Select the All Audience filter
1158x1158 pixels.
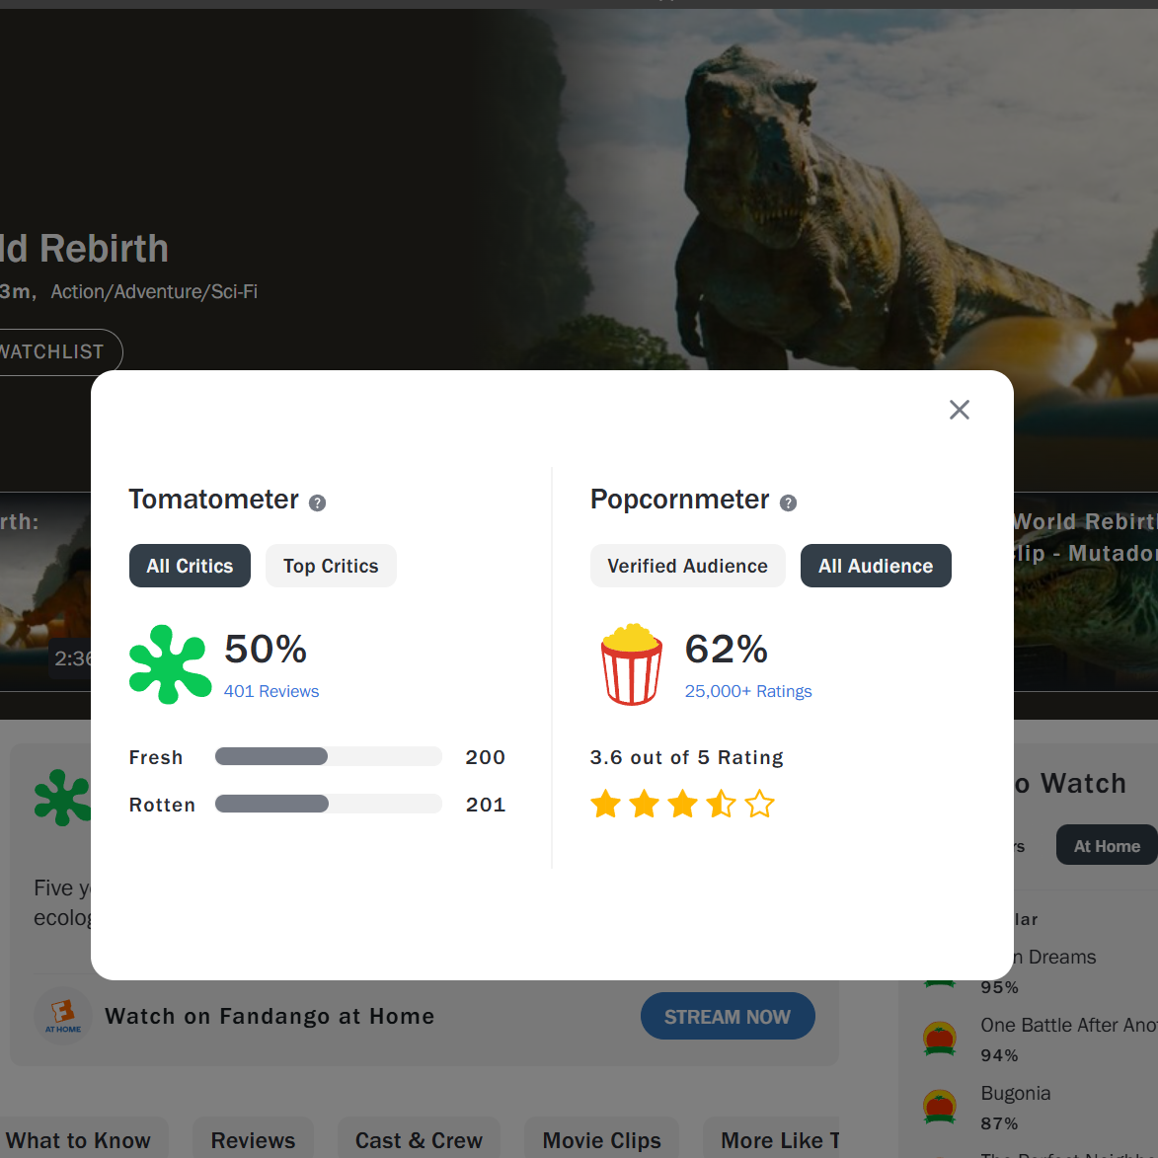876,566
